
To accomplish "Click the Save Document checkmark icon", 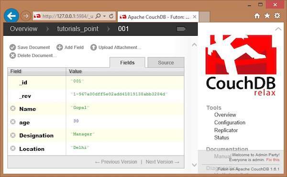I will (x=12, y=47).
